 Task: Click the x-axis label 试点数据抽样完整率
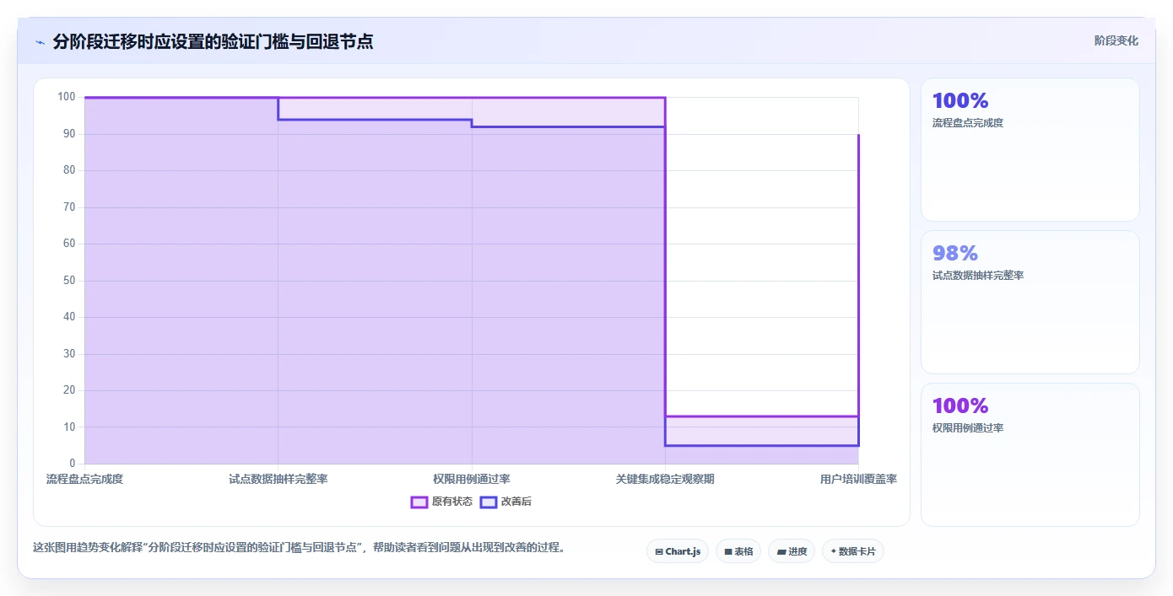(278, 479)
